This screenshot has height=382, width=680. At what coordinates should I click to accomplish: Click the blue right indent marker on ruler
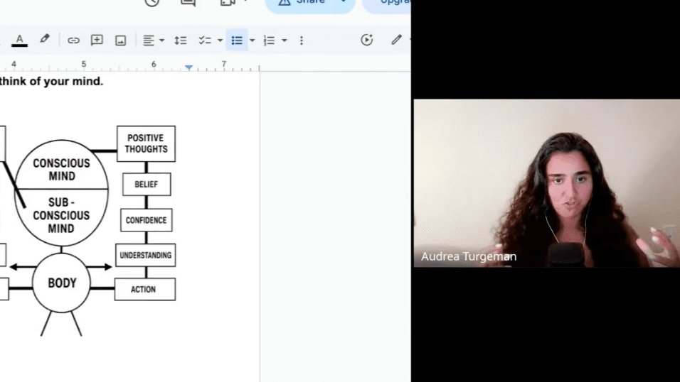pos(188,67)
